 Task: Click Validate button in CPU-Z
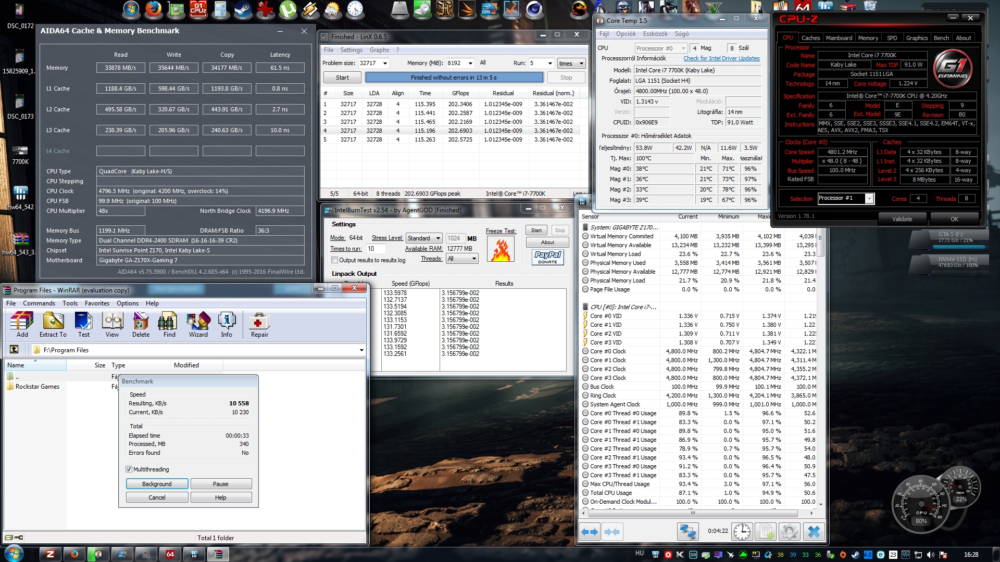(902, 219)
